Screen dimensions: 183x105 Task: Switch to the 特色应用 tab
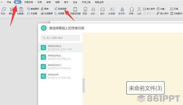[99, 2]
